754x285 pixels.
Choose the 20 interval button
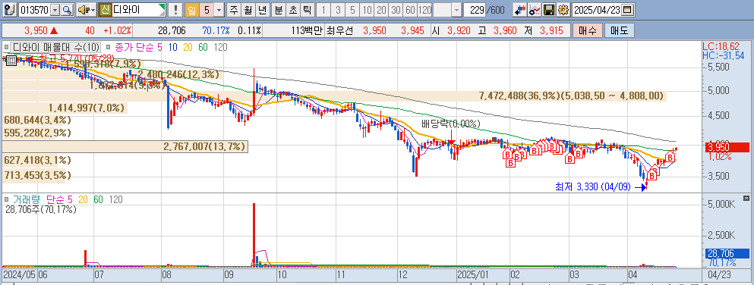pos(381,10)
